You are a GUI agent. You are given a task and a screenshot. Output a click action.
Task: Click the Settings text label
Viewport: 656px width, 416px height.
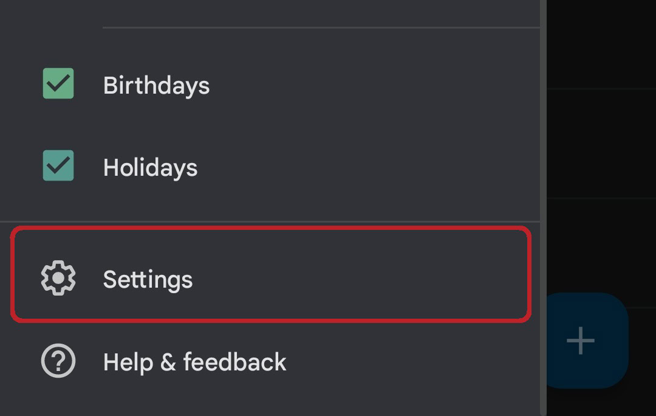[x=148, y=280]
